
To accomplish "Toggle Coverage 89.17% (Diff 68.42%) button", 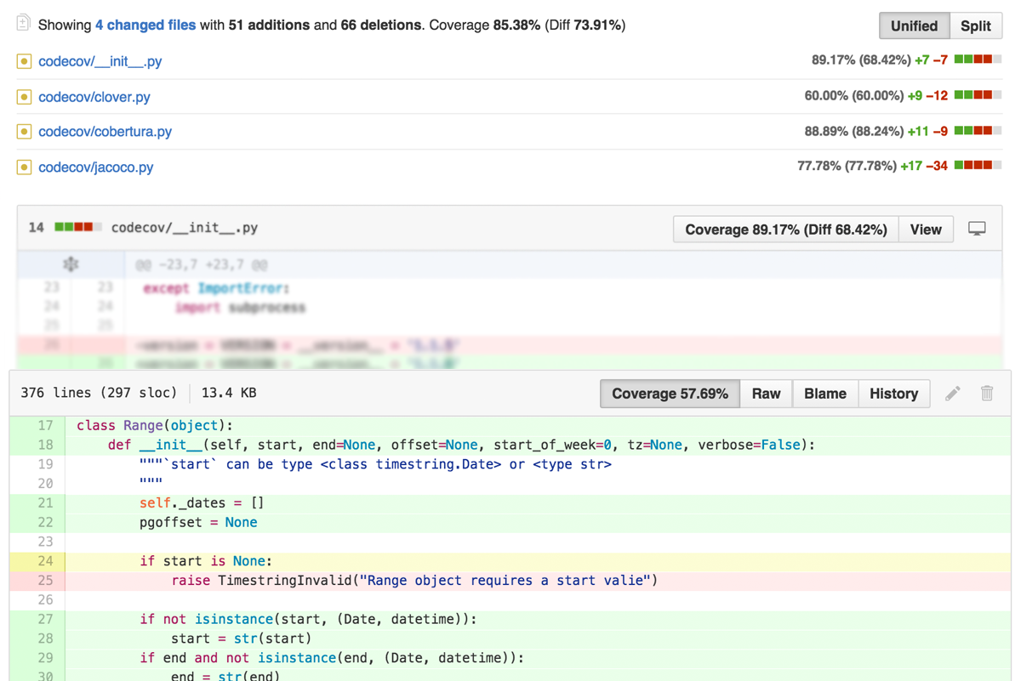I will click(x=786, y=230).
